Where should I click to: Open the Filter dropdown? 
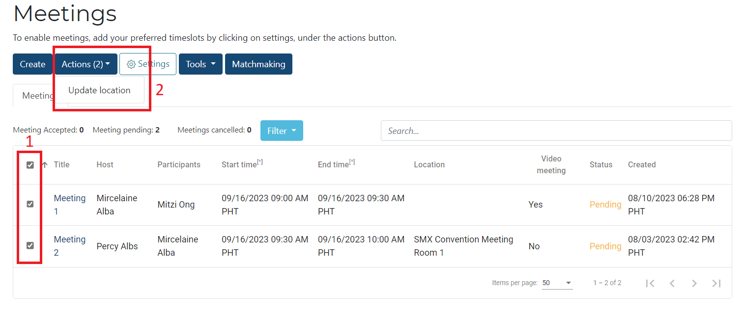[282, 130]
